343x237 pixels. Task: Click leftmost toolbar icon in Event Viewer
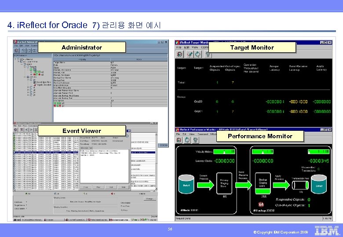(16, 129)
